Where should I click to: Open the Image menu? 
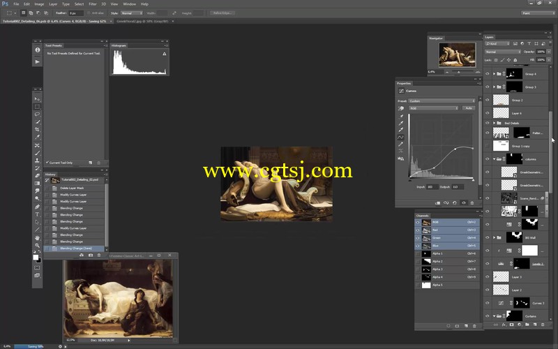(x=39, y=4)
